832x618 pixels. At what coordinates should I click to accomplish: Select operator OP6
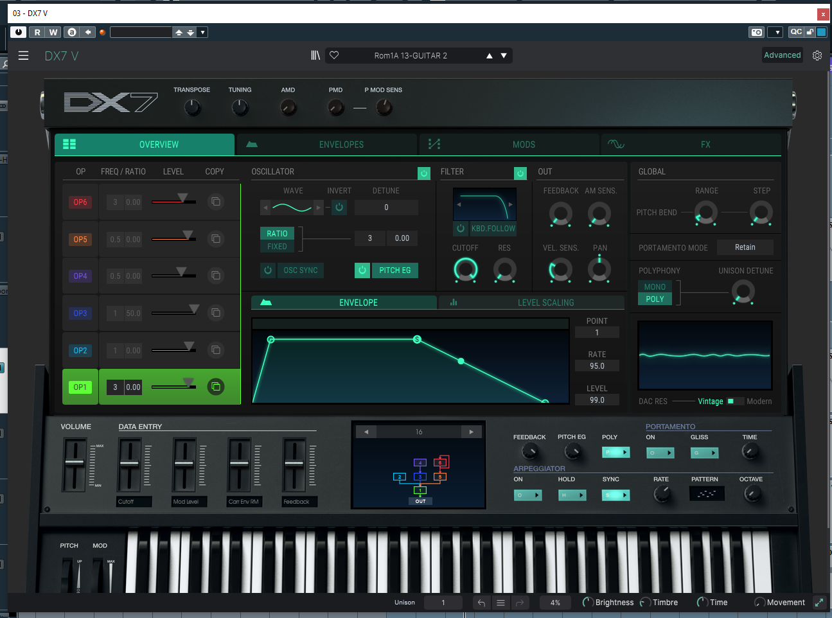80,202
